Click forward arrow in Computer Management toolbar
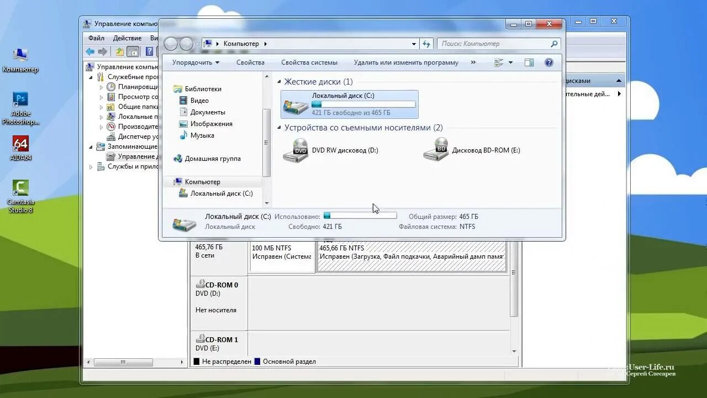Screen dimensions: 707x398 tap(103, 51)
